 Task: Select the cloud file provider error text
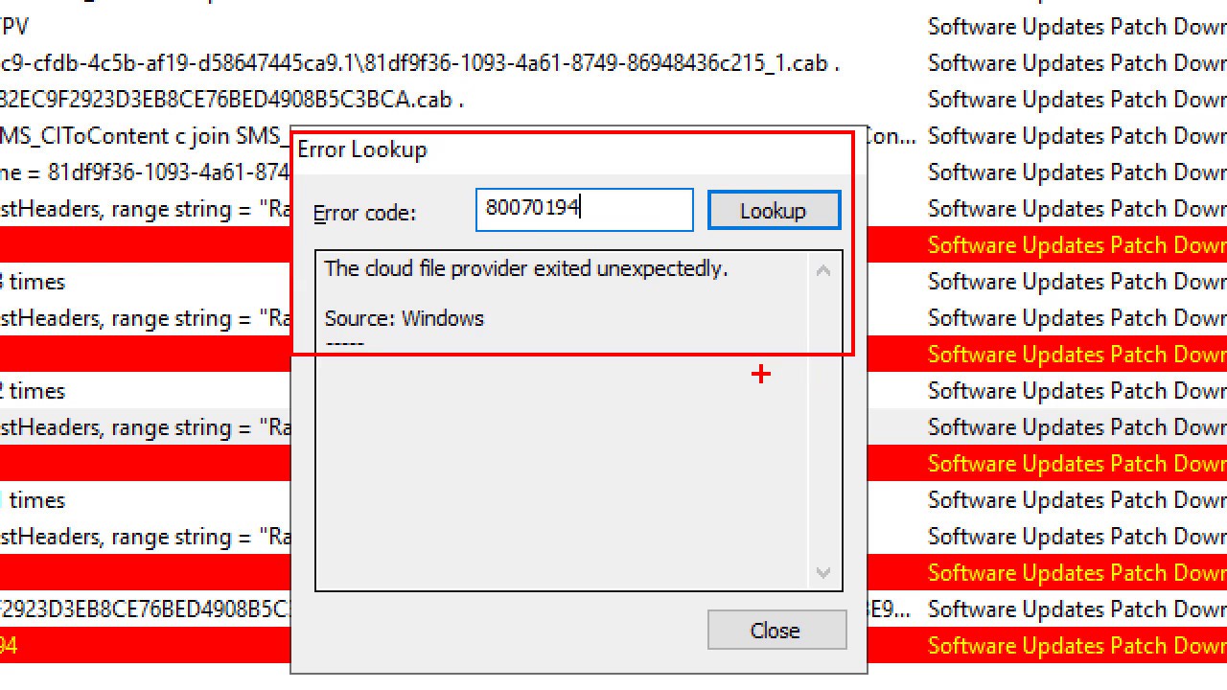click(525, 269)
